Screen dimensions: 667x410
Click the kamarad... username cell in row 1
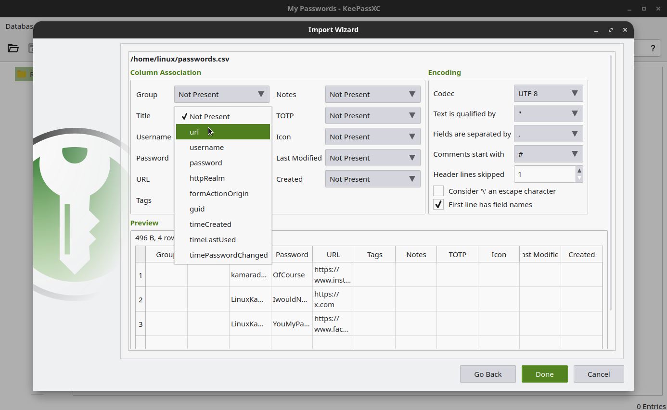click(x=250, y=274)
